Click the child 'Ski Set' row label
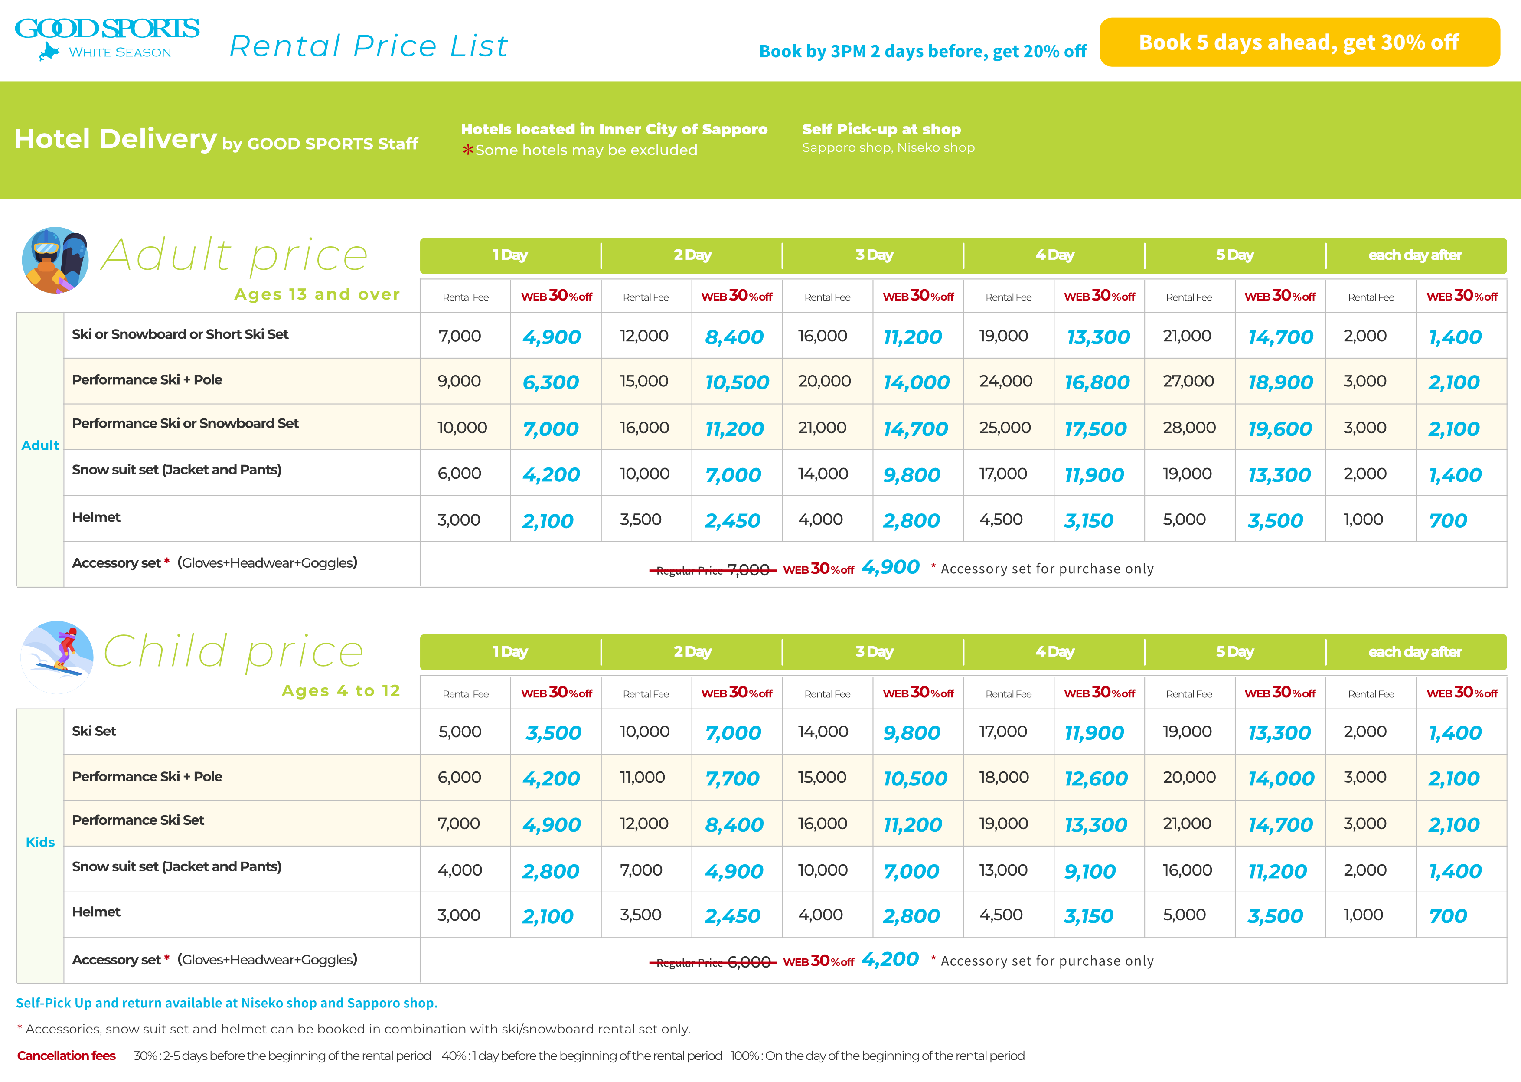The image size is (1521, 1082). [x=94, y=732]
